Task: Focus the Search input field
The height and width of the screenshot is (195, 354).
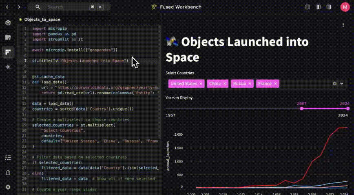Action: click(x=69, y=7)
